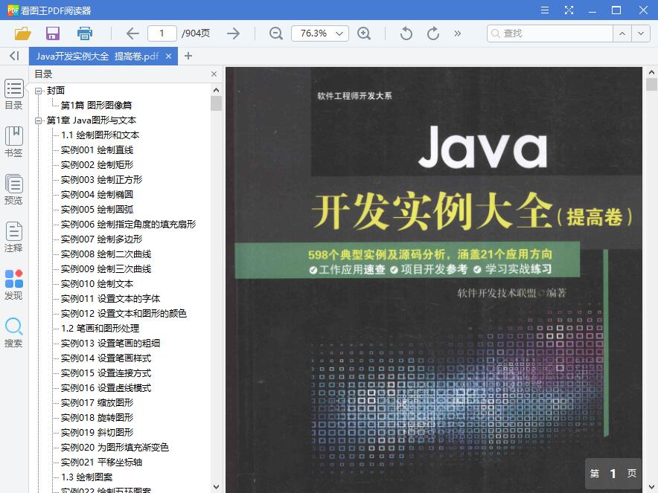658x493 pixels.
Task: Switch to Java开发实例大全 提高卷.pdf tab
Action: [x=98, y=57]
